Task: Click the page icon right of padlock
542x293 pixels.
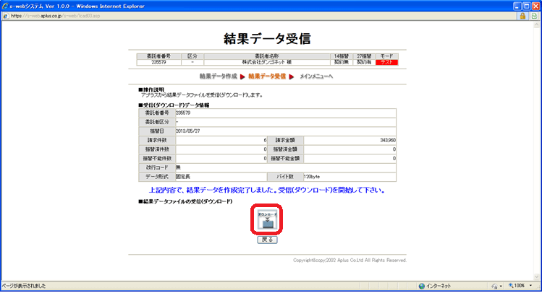Action: tap(533, 16)
